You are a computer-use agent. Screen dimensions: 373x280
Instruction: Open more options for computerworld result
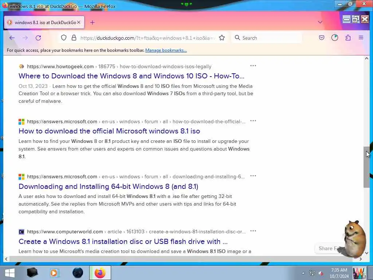[x=253, y=231]
